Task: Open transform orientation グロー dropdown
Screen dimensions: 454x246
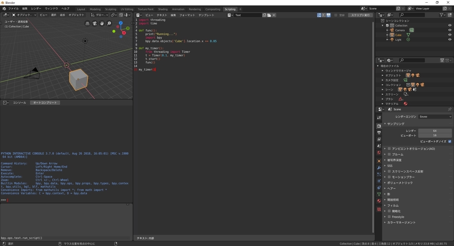Action: [100, 15]
